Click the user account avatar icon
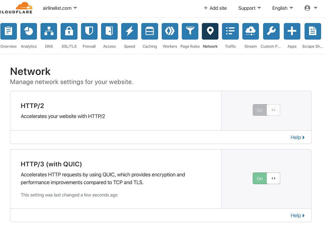 307,8
